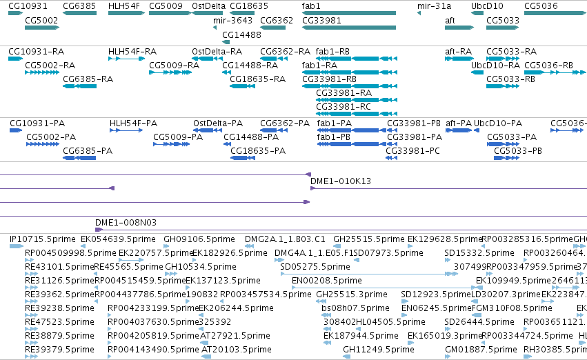Click EST EN00208.5prime
The image size is (587, 360).
[327, 281]
